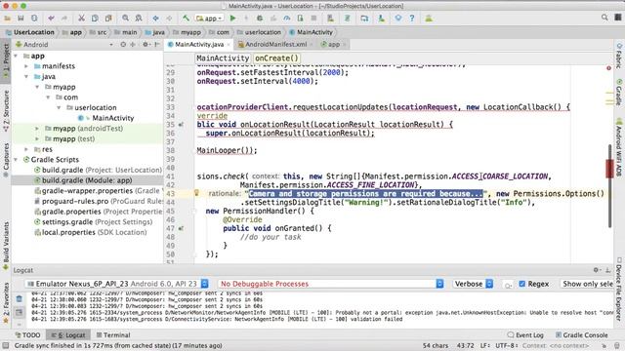Viewport: 625px width, 351px height.
Task: Open the Structure side panel tab
Action: (x=6, y=110)
